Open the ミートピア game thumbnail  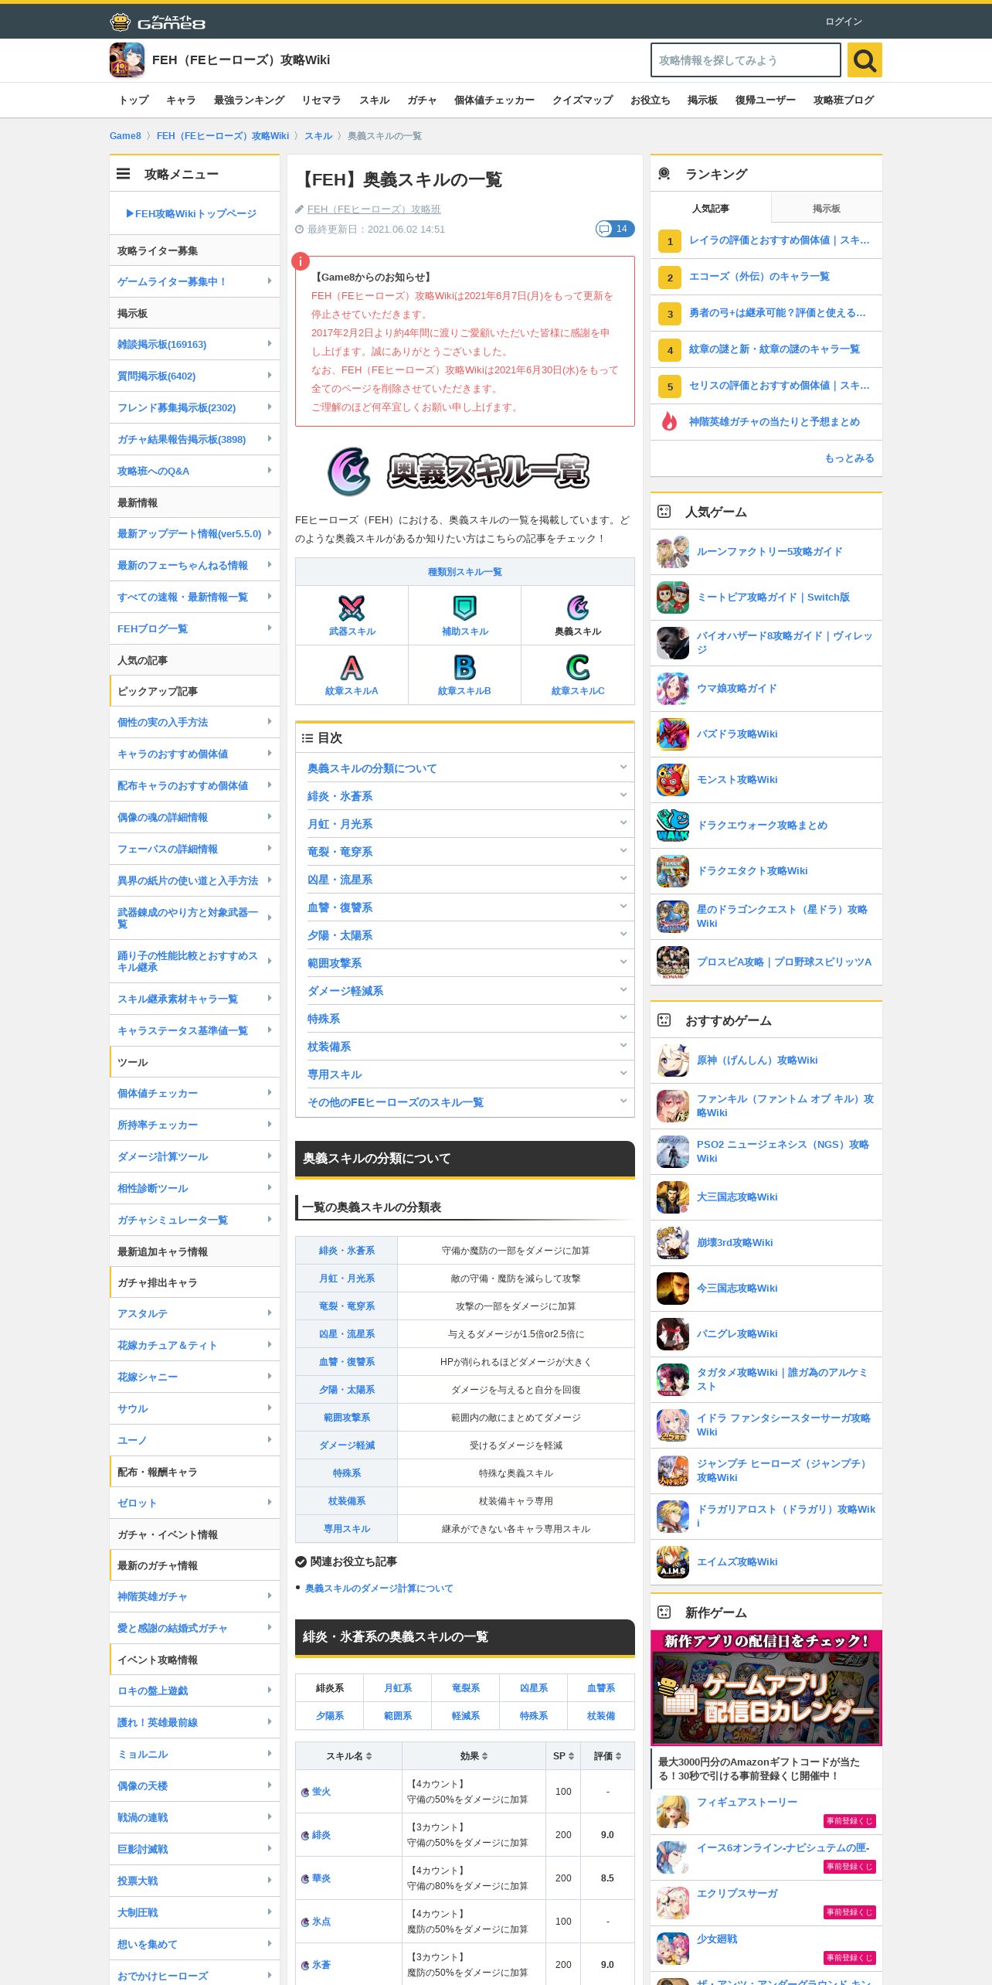point(673,598)
